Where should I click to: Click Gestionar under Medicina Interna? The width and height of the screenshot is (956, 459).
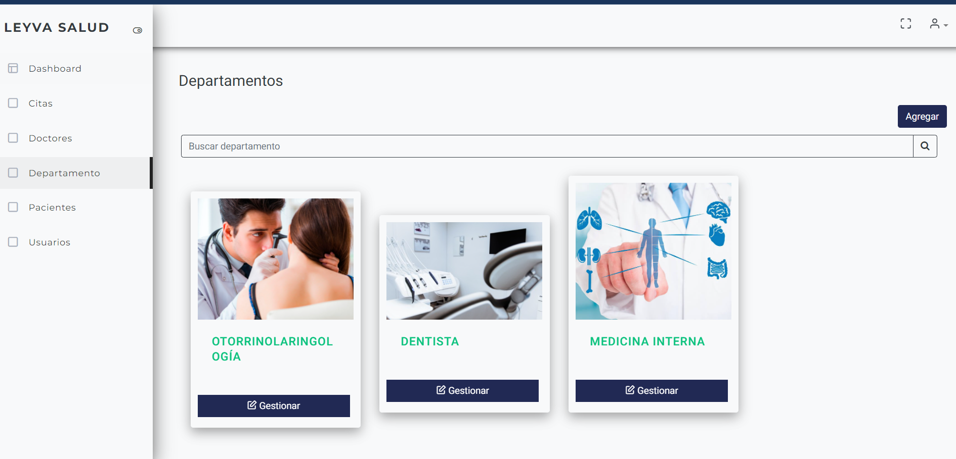click(651, 391)
